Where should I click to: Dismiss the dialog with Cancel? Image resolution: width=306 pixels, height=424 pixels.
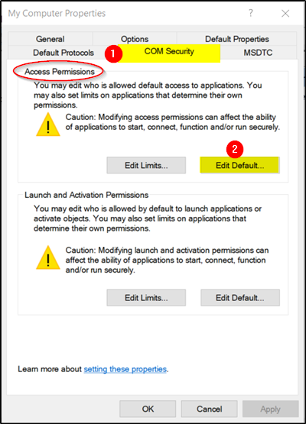click(210, 409)
